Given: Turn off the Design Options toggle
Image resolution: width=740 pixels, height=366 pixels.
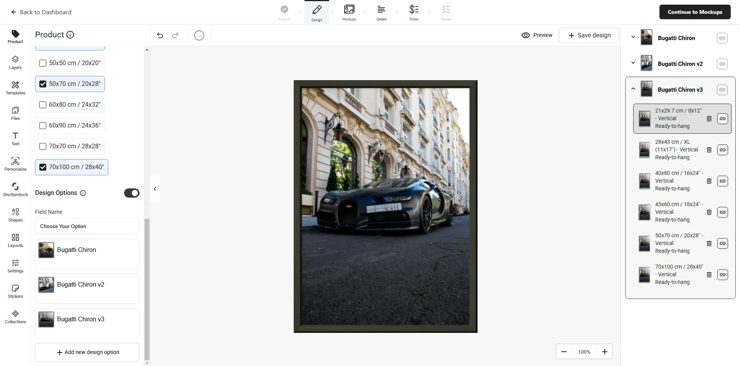Looking at the screenshot, I should pyautogui.click(x=131, y=193).
